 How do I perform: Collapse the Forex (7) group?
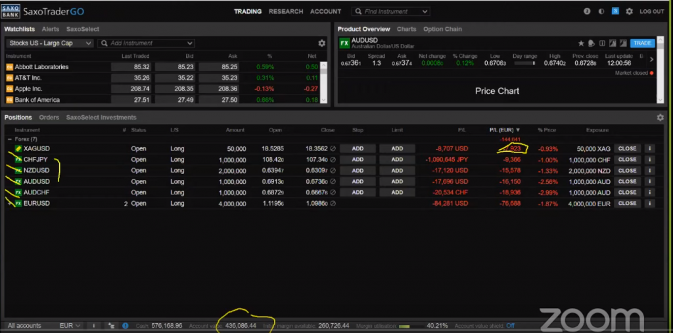click(x=9, y=139)
